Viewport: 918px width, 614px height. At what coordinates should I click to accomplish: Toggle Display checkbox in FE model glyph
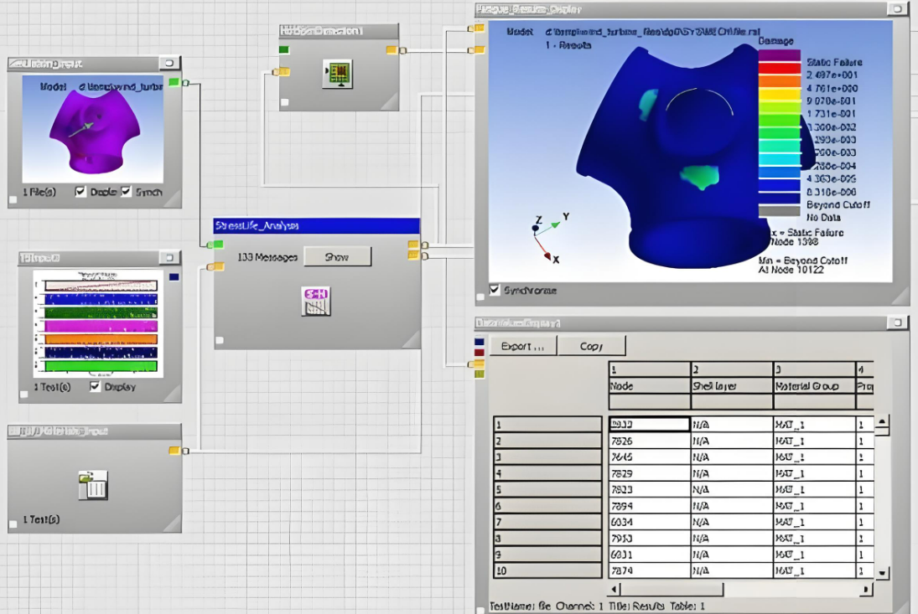tap(80, 192)
